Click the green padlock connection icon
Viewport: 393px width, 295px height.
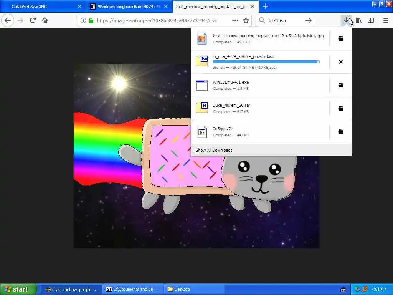click(x=91, y=20)
